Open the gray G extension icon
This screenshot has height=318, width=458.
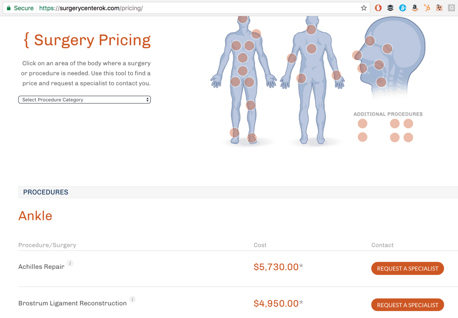pyautogui.click(x=451, y=8)
